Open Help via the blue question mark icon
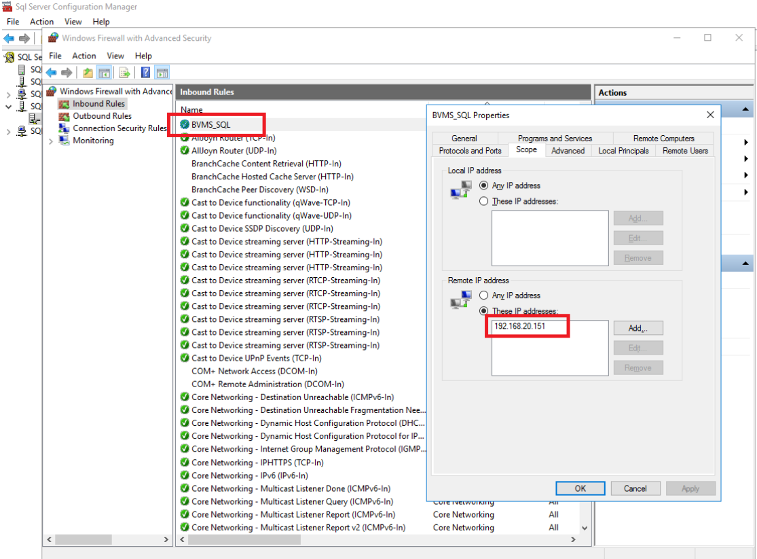Viewport: 757px width, 559px height. pos(145,73)
